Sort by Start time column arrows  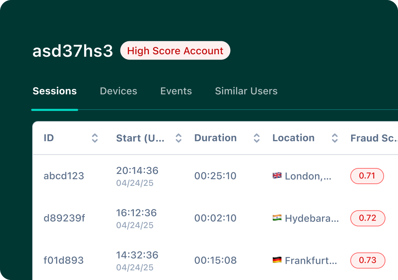pos(178,138)
